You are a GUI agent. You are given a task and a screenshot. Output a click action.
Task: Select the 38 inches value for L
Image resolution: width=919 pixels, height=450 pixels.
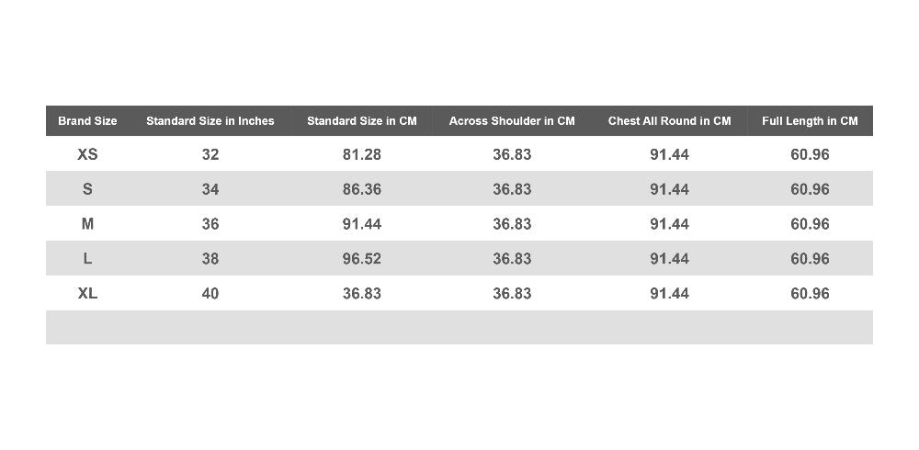210,258
